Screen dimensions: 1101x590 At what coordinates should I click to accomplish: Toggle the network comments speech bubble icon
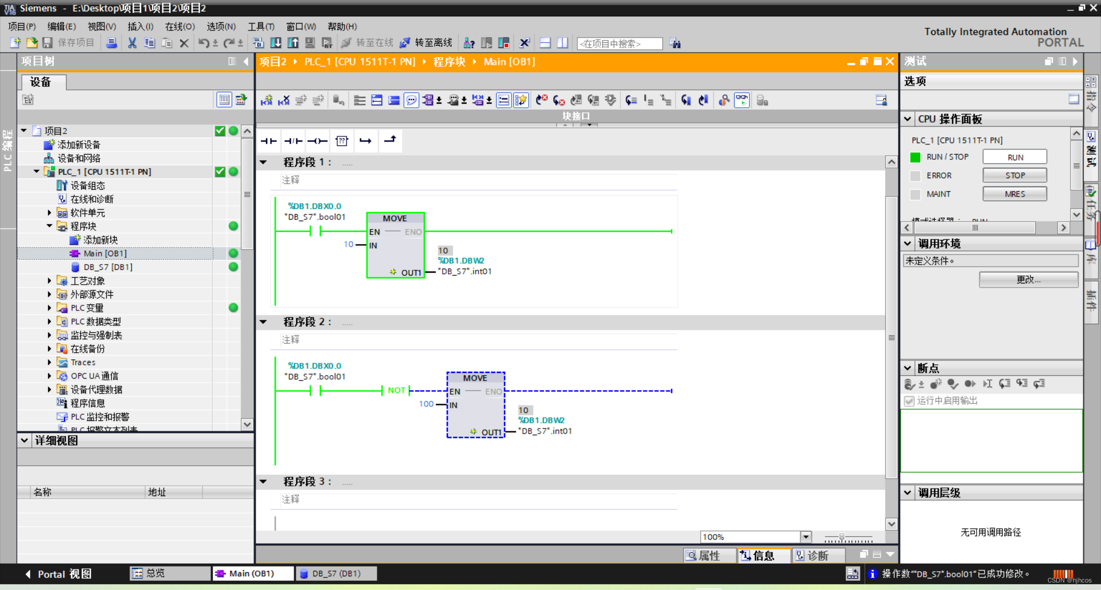(x=411, y=101)
